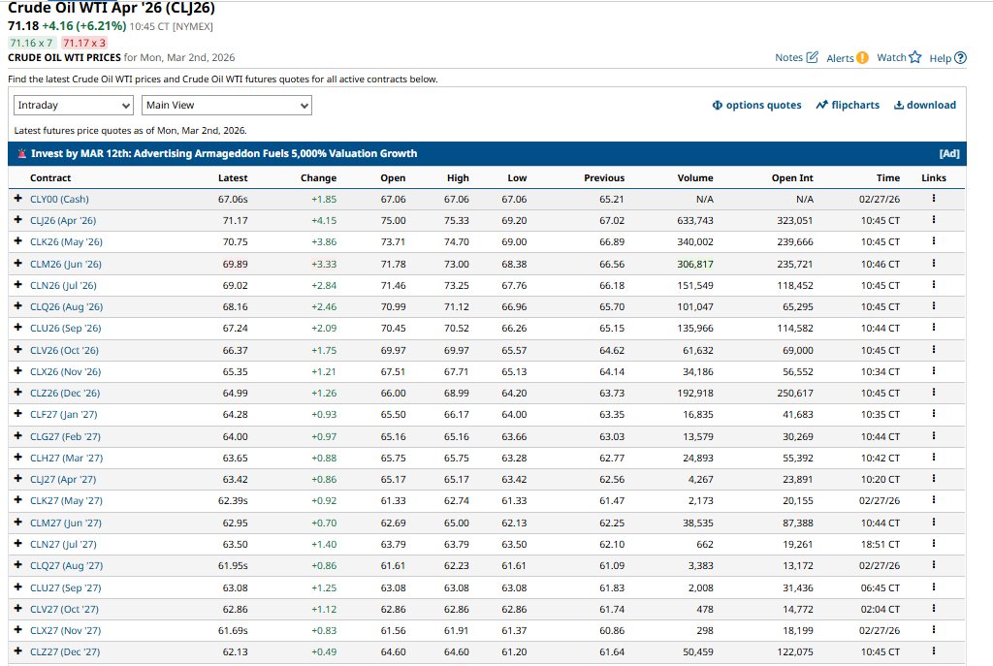Open links menu for CLM26 (Jun '26) row
Image resolution: width=993 pixels, height=666 pixels.
[934, 264]
